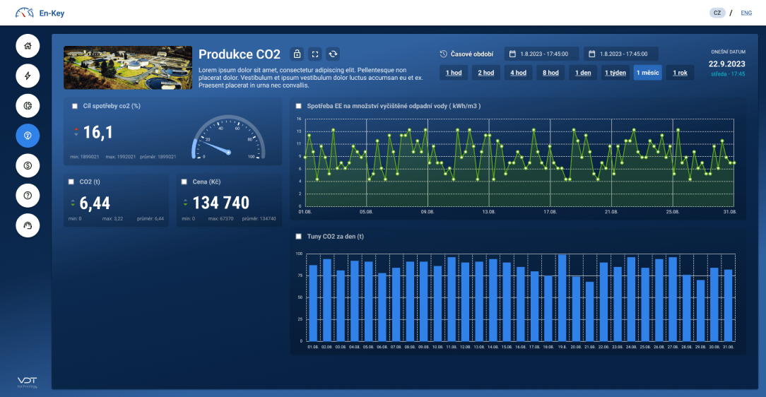Enable the Cena (Kč) checkbox
The image size is (766, 397).
(x=184, y=182)
